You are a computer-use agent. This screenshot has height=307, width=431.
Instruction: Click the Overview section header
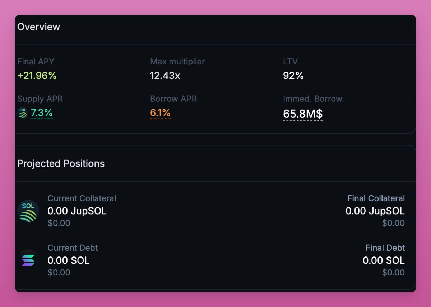(x=39, y=27)
